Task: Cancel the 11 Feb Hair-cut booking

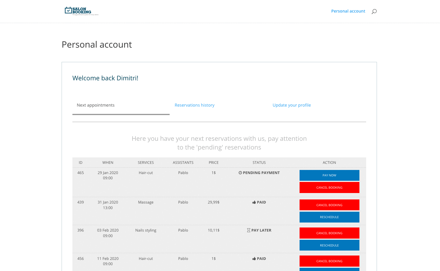Action: pyautogui.click(x=329, y=261)
